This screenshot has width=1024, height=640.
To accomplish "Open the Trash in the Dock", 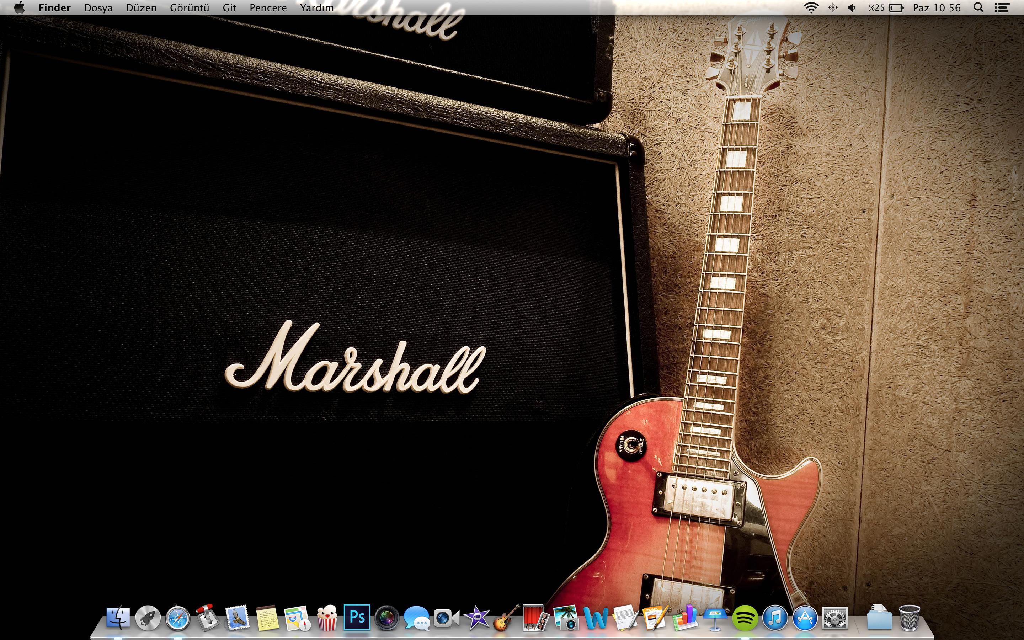I will click(909, 618).
